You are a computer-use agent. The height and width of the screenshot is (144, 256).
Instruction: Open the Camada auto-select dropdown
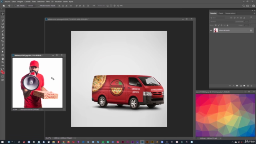(x=31, y=6)
